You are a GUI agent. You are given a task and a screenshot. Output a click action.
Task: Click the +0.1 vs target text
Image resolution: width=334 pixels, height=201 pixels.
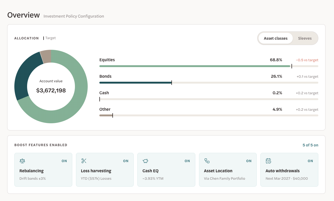pos(307,77)
